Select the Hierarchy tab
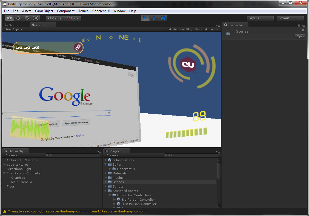This screenshot has width=309, height=216. tap(16, 151)
